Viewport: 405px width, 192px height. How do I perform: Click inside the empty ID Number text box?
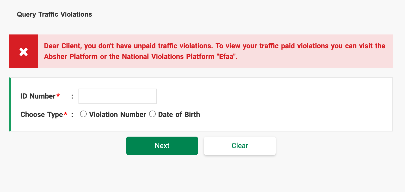pos(117,96)
